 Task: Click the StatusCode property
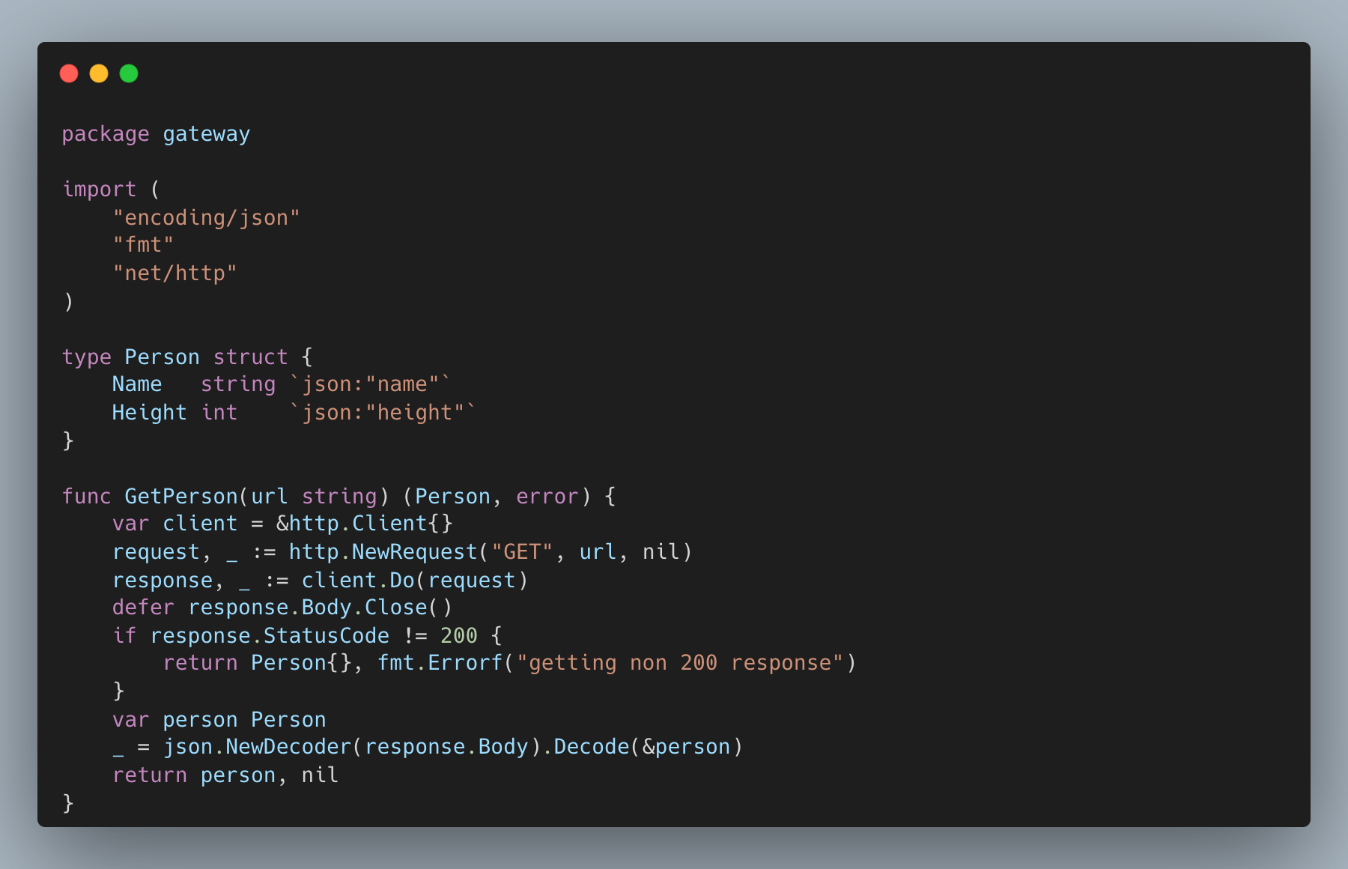tap(327, 636)
